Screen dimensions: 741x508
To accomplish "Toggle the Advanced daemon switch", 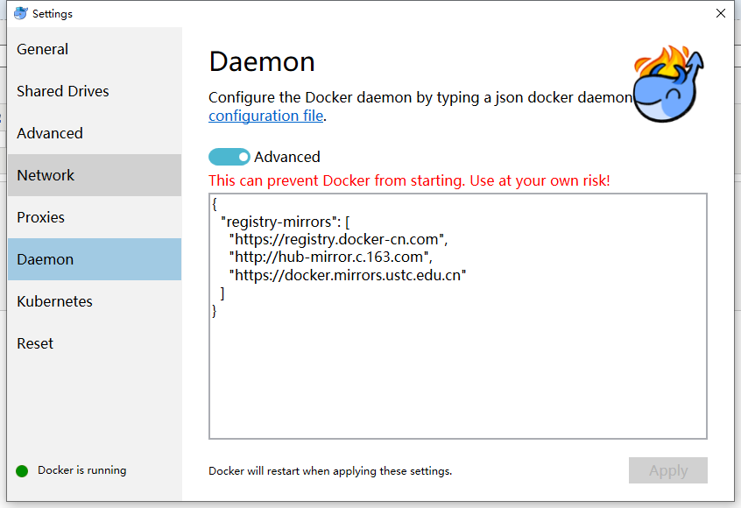I will tap(229, 157).
